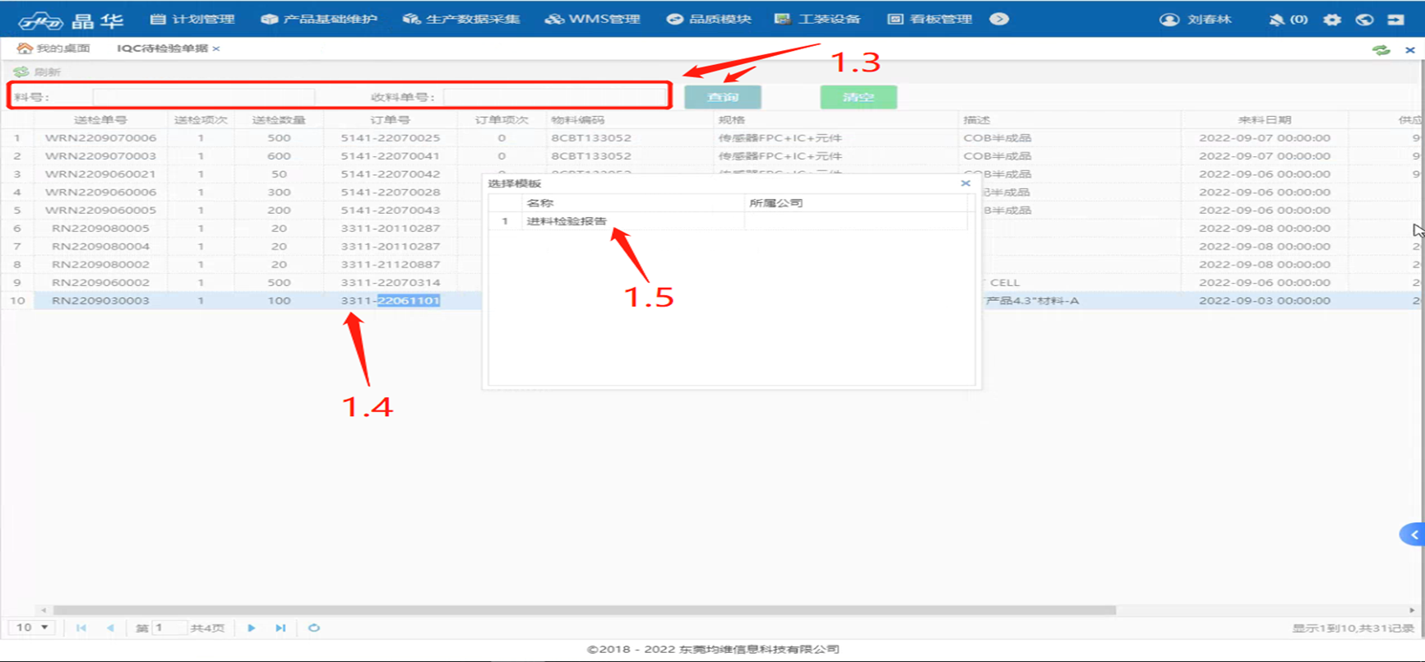Select the 进料检验报告 template row
Screen dimensions: 1425x662
tap(567, 221)
